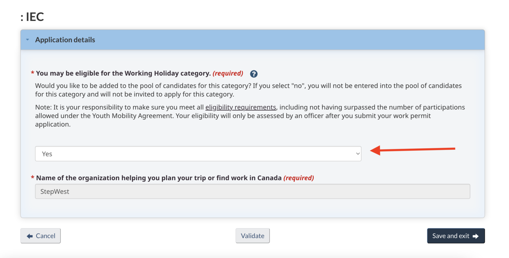Click the help icon after '(required)'

tap(254, 73)
